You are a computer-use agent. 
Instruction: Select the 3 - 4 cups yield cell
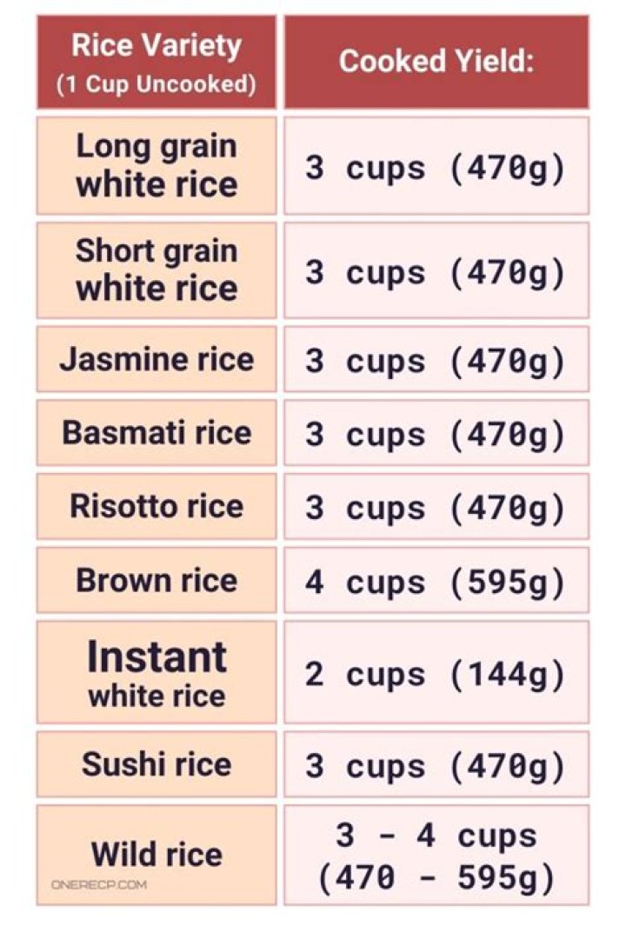[436, 856]
